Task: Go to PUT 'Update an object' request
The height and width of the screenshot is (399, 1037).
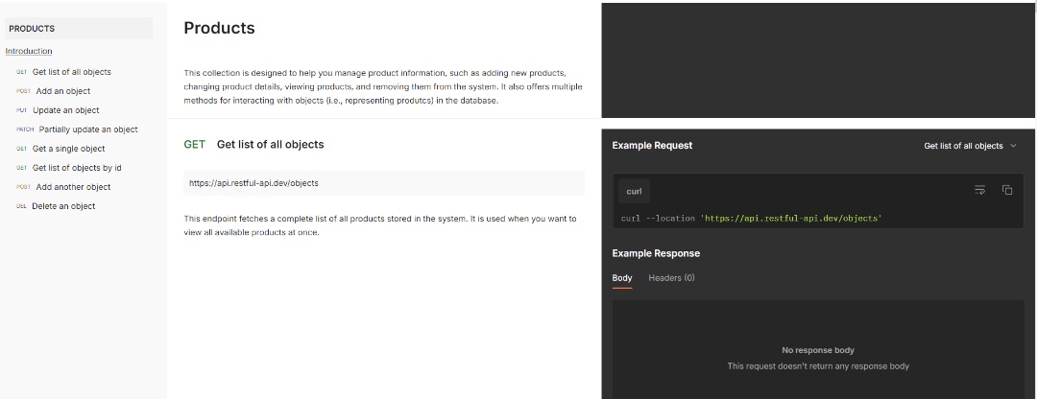Action: tap(58, 110)
